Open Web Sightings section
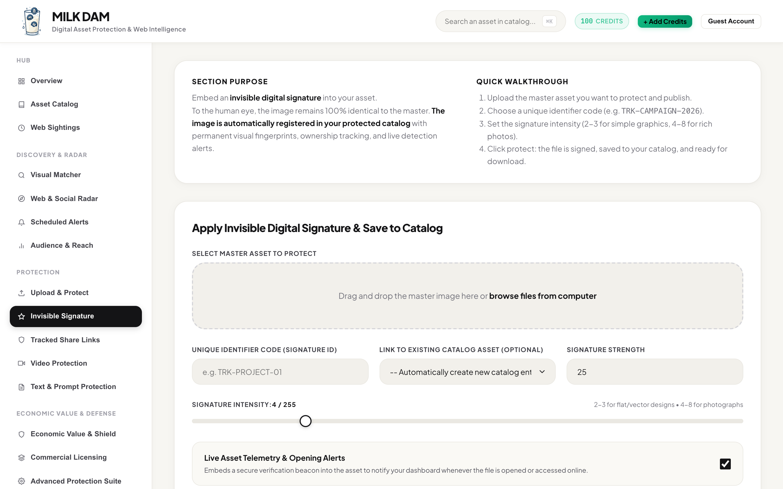 76,127
